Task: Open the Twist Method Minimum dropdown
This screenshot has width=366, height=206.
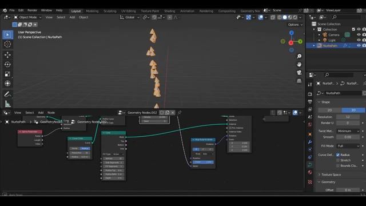Action: click(348, 131)
